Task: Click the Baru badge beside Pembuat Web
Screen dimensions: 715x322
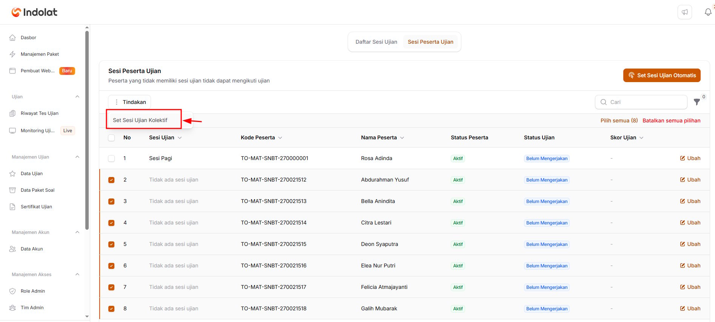Action: click(x=67, y=71)
